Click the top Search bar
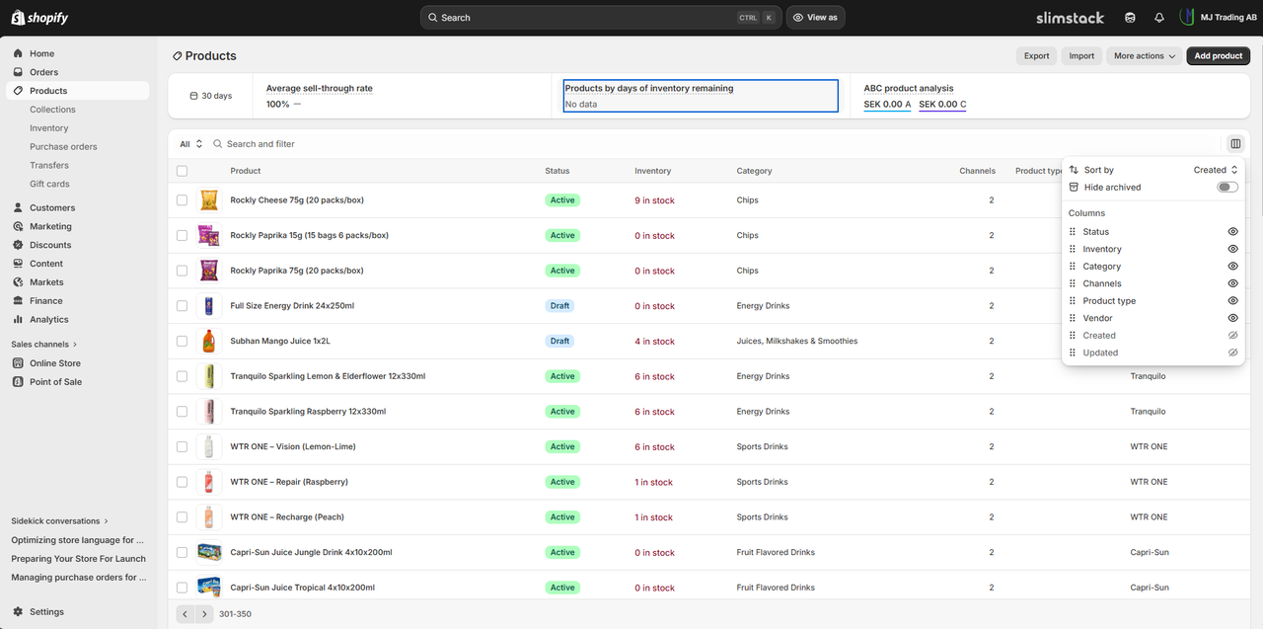The image size is (1263, 629). 601,18
